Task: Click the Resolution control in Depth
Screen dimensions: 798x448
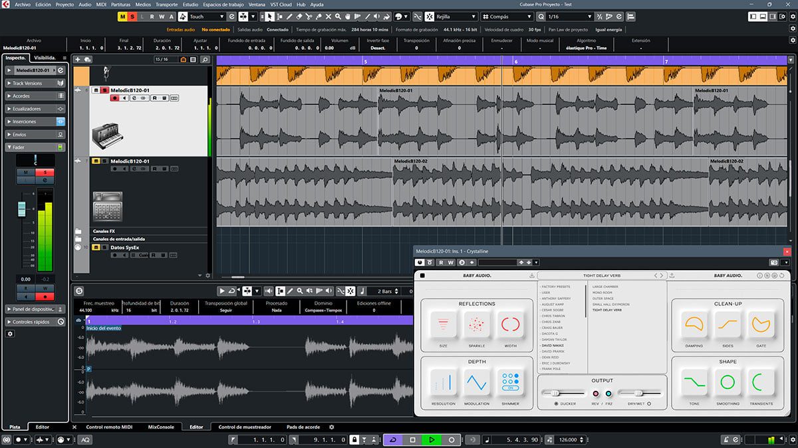Action: tap(444, 382)
